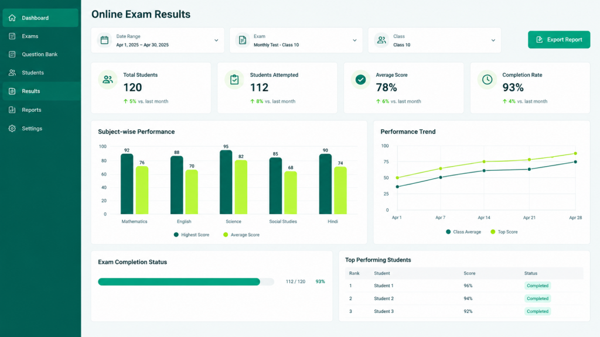The height and width of the screenshot is (337, 600).
Task: Click the Student 2 name cell
Action: [x=384, y=298]
